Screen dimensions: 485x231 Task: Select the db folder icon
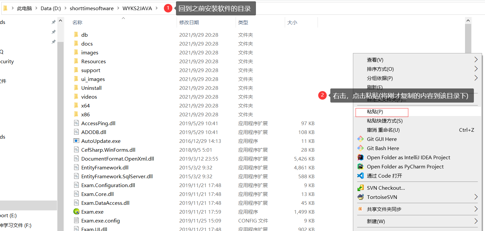(76, 35)
